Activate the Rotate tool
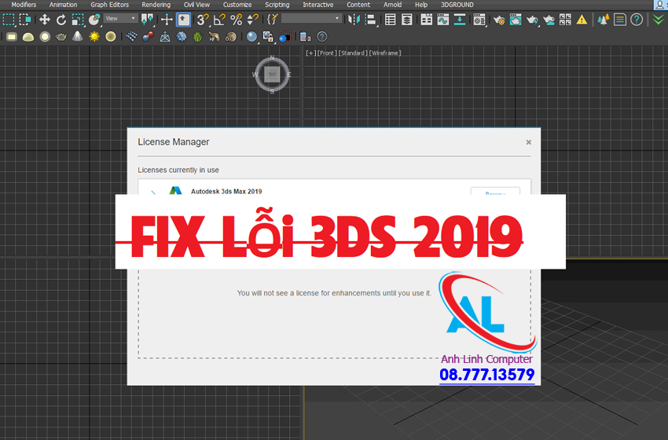This screenshot has width=668, height=440. point(61,20)
